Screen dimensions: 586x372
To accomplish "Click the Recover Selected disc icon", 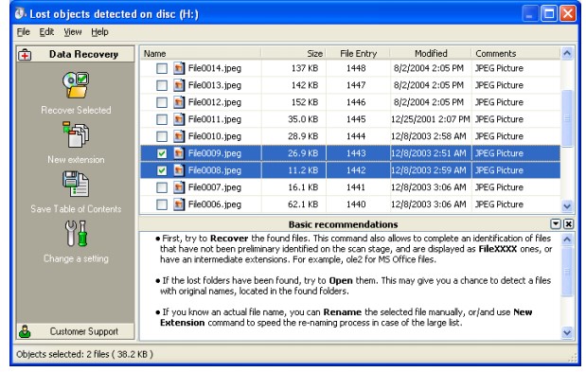I will click(x=76, y=85).
